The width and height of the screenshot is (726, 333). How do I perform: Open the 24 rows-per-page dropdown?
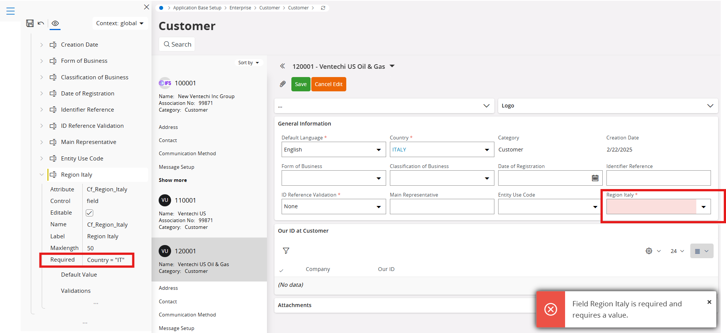click(x=677, y=251)
